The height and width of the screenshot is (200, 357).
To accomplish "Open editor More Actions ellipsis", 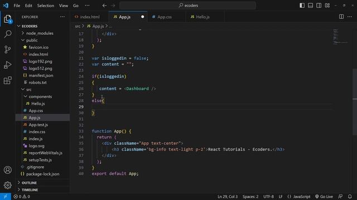I will pos(350,17).
